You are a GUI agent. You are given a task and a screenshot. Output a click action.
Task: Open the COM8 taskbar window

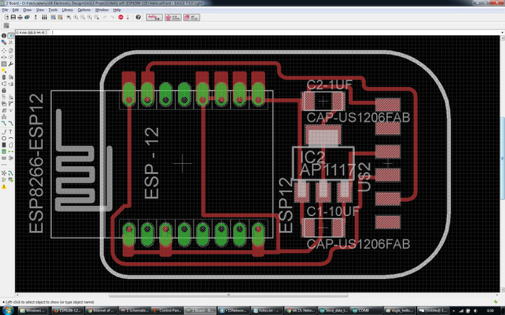click(365, 310)
